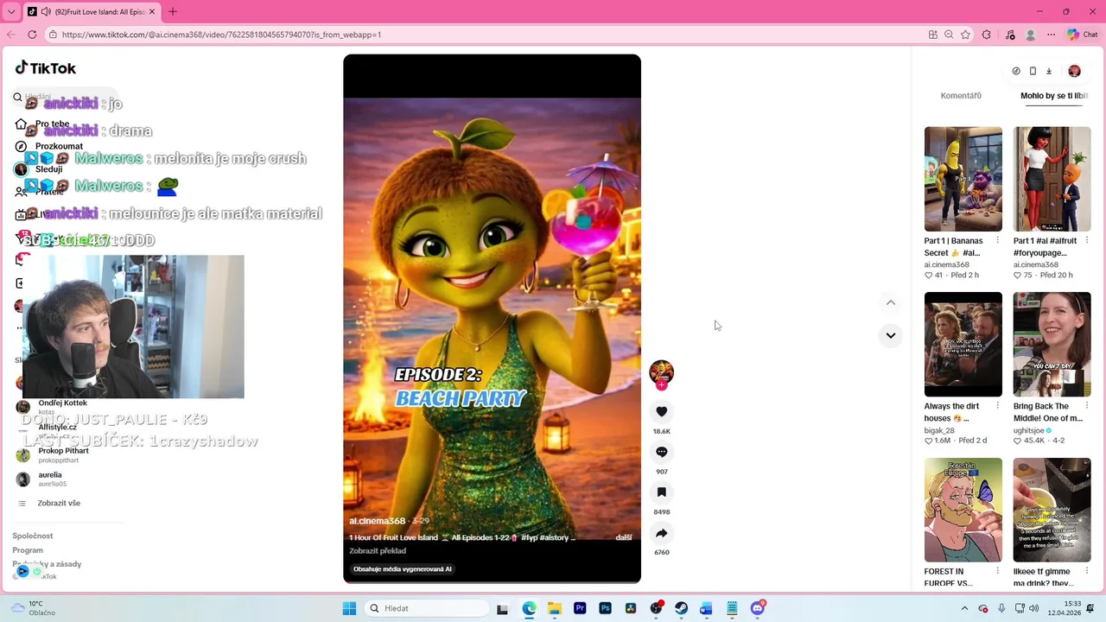Open the ai.cinema368 author name on video
This screenshot has width=1106, height=622.
(x=377, y=521)
